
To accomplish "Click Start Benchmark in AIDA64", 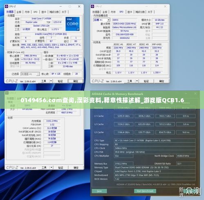I will point(145,191).
